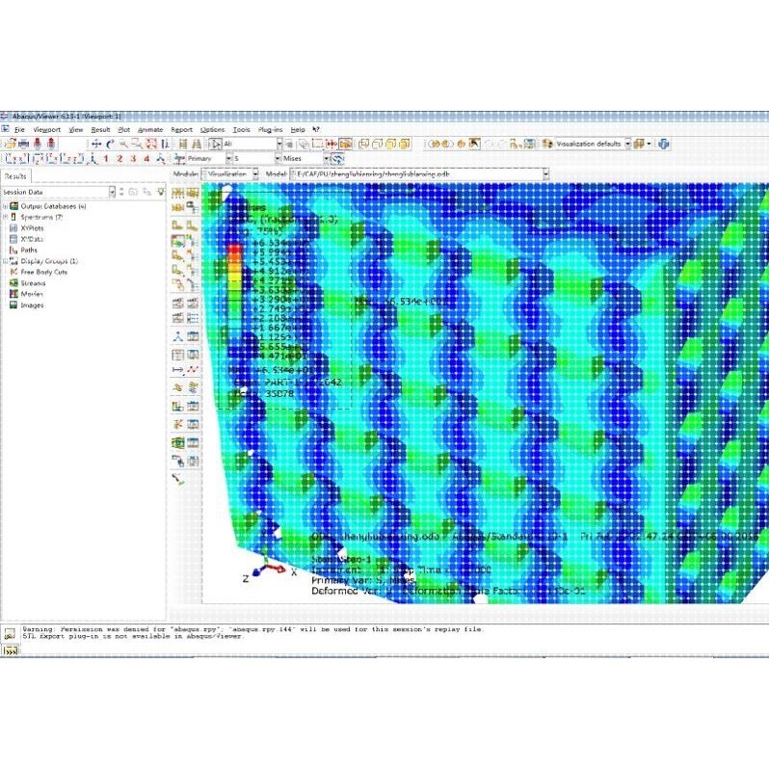Click the Create XY Data icon
This screenshot has height=769, width=769.
(177, 355)
